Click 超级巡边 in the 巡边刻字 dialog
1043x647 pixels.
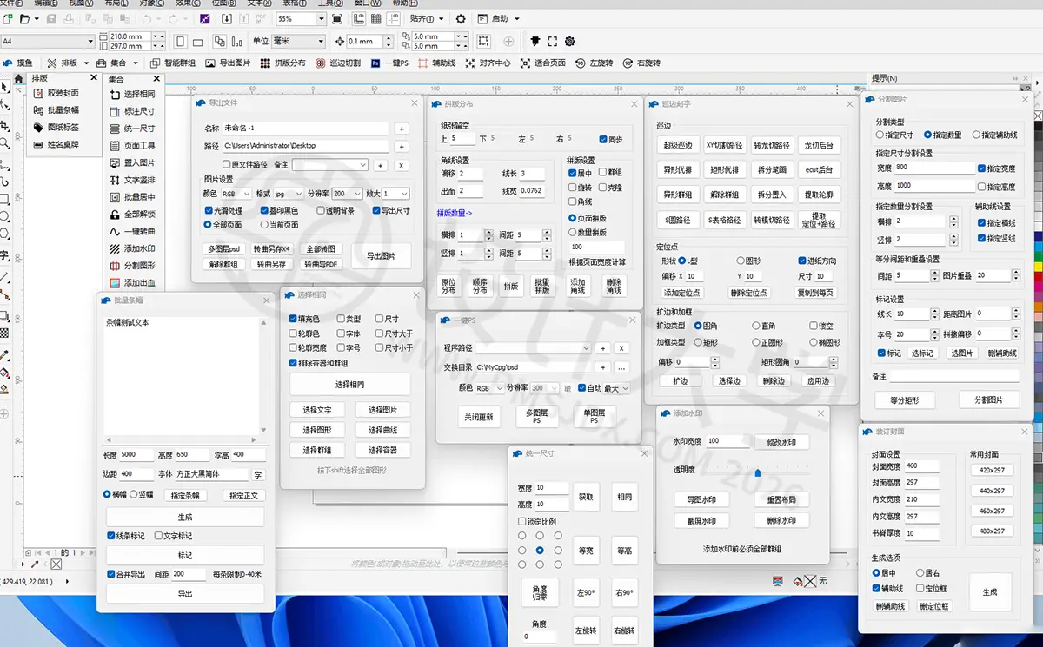click(677, 145)
